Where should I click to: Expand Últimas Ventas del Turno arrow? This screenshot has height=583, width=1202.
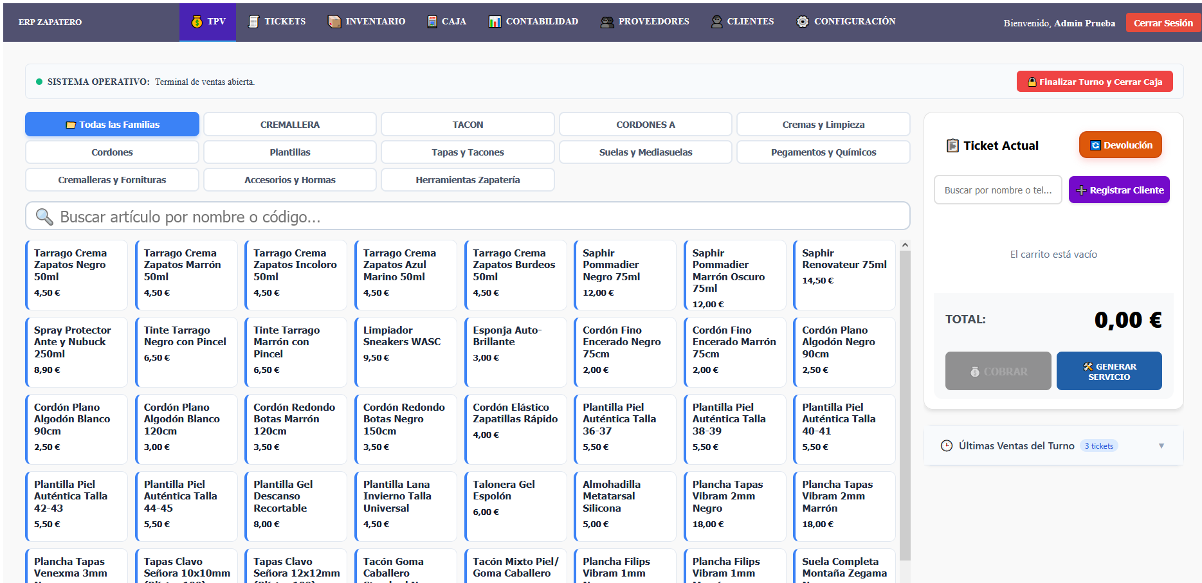pos(1161,446)
